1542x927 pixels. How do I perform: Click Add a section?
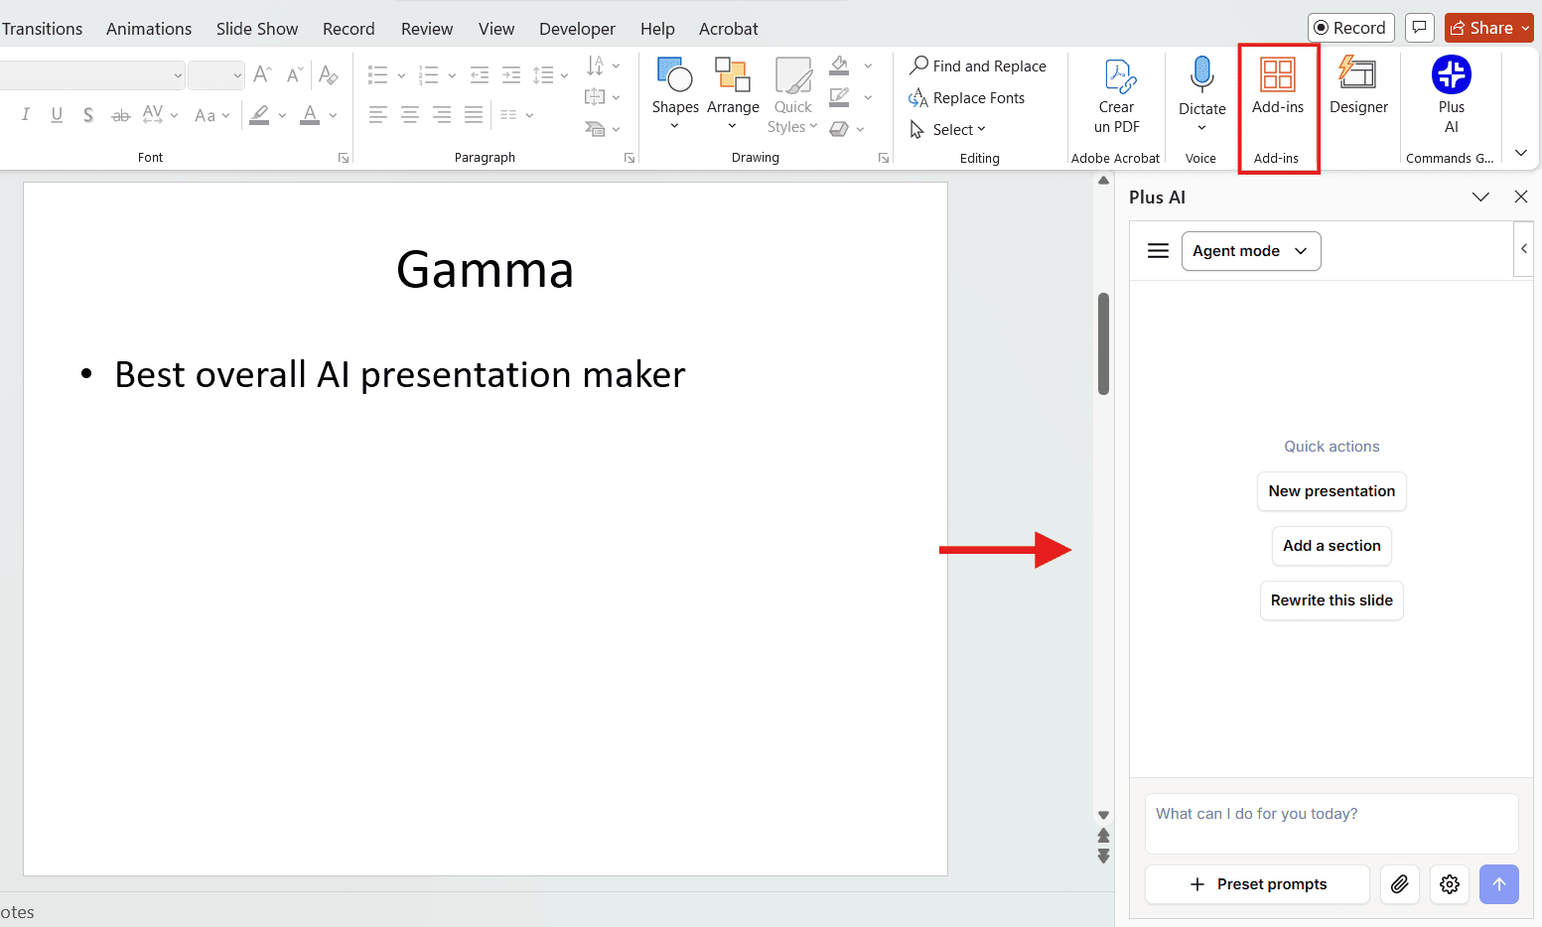point(1332,546)
